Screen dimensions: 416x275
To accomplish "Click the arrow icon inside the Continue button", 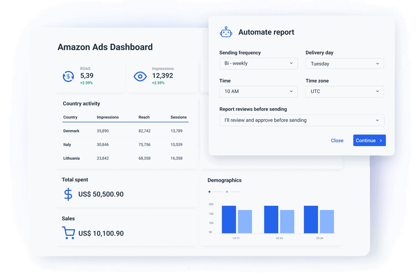I will tap(381, 140).
